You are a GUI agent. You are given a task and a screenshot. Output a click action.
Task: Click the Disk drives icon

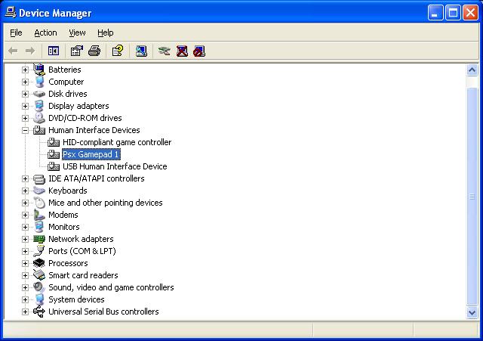(39, 94)
